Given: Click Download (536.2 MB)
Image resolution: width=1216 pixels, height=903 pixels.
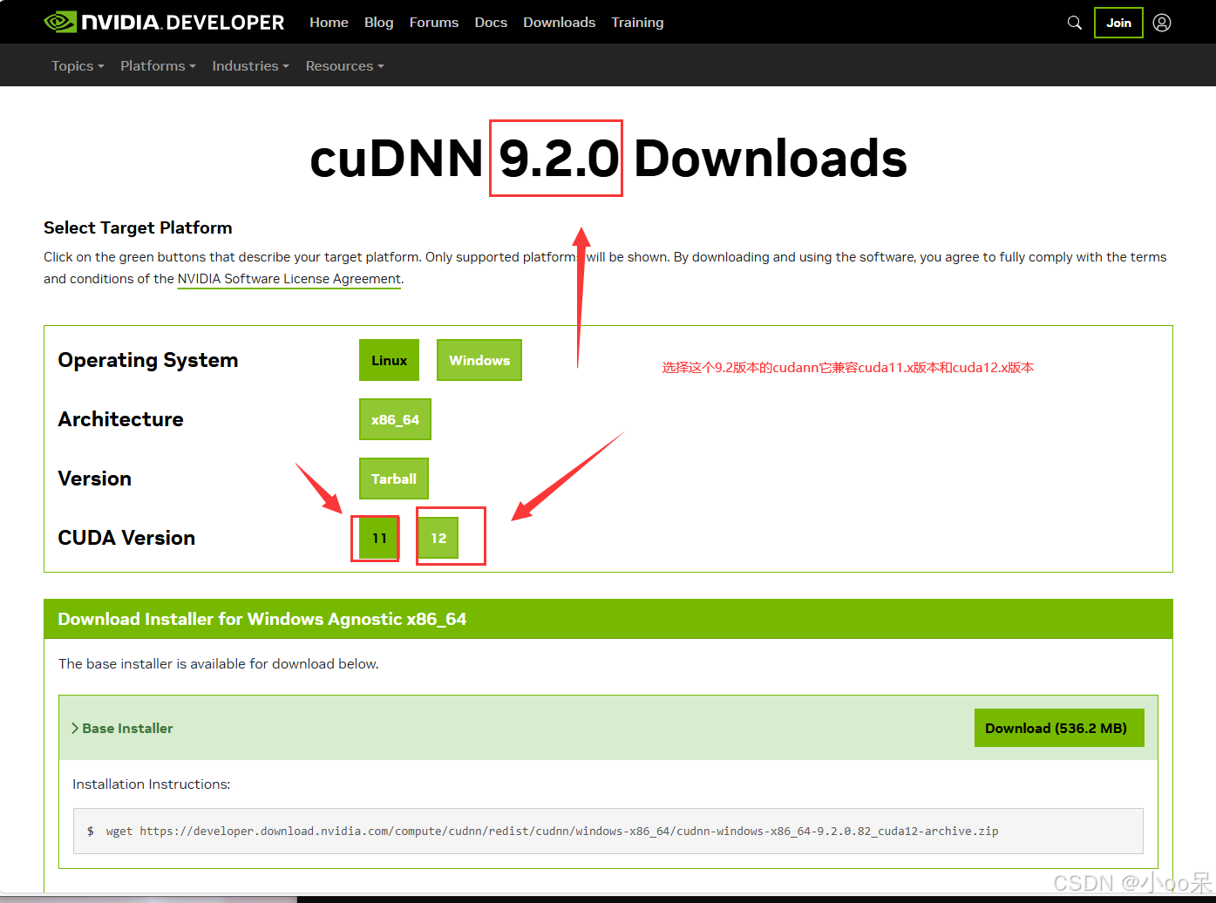Looking at the screenshot, I should tap(1058, 728).
